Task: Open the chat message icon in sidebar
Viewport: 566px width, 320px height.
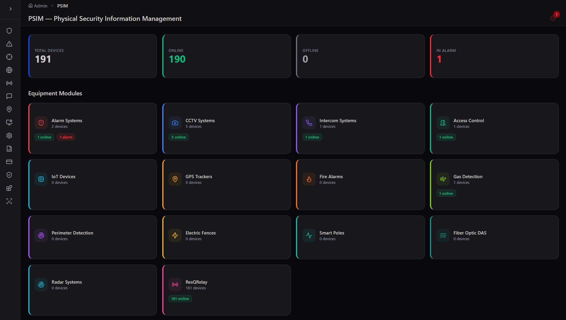Action: (x=9, y=96)
